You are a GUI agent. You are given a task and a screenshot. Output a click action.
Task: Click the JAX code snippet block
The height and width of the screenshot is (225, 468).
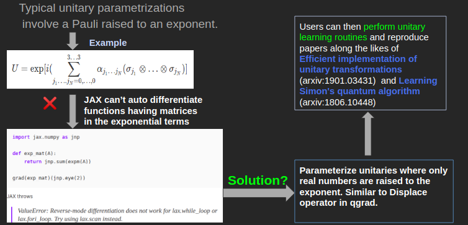point(115,158)
